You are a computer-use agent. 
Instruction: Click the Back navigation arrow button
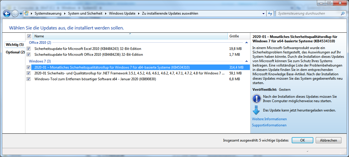(x=7, y=14)
